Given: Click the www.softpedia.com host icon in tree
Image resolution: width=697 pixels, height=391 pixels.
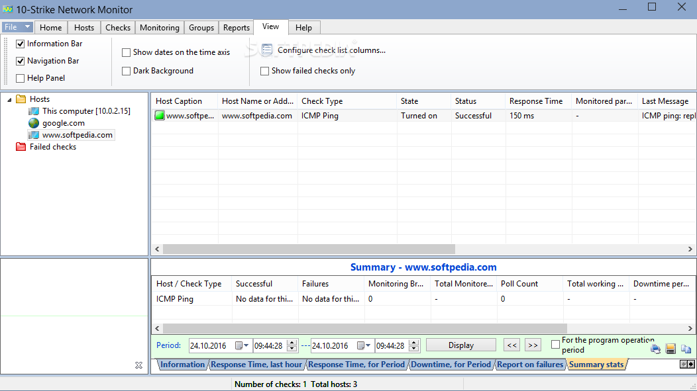Looking at the screenshot, I should (34, 135).
